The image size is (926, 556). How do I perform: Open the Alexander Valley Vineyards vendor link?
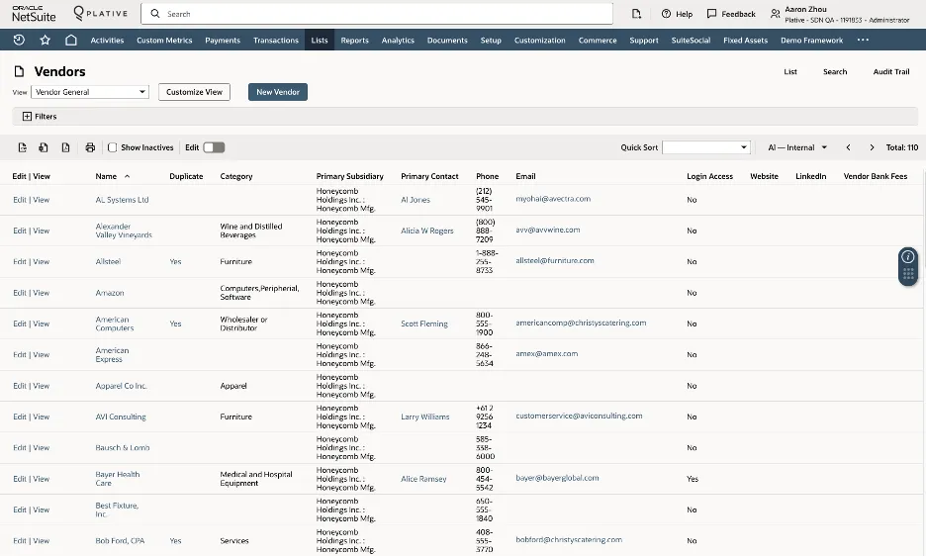coord(124,231)
